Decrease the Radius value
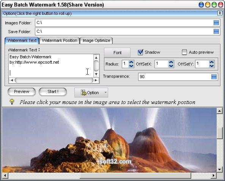 coord(131,66)
